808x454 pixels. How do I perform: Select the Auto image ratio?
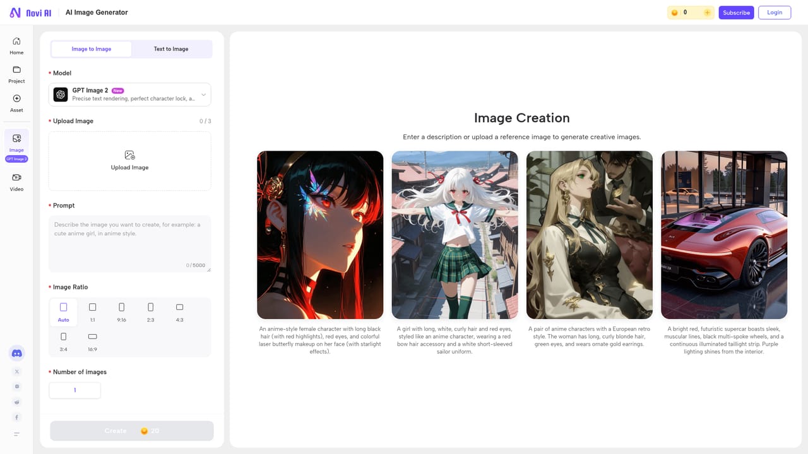pyautogui.click(x=63, y=312)
